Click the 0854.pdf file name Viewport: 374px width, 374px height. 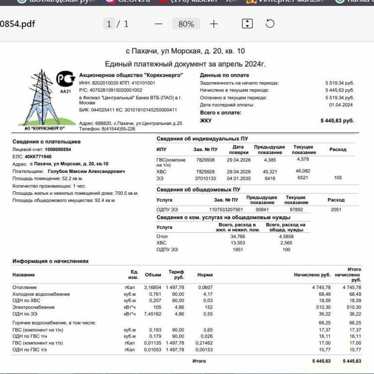(17, 24)
